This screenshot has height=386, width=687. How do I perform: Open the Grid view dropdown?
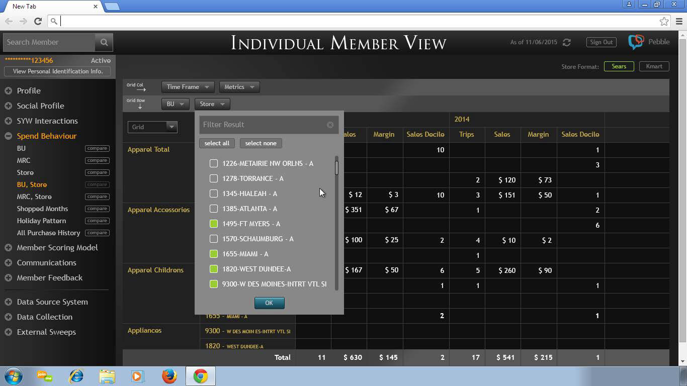(x=152, y=127)
